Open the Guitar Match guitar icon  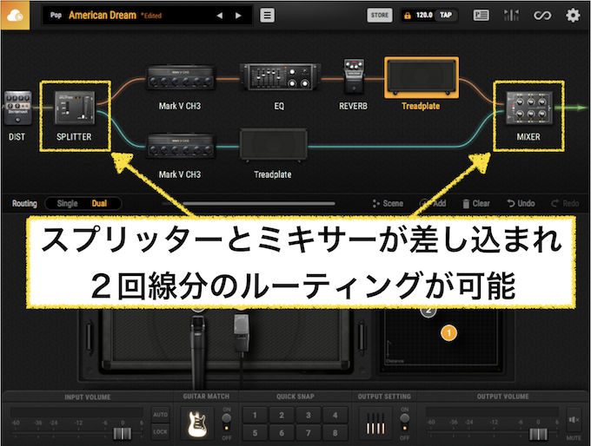click(198, 423)
